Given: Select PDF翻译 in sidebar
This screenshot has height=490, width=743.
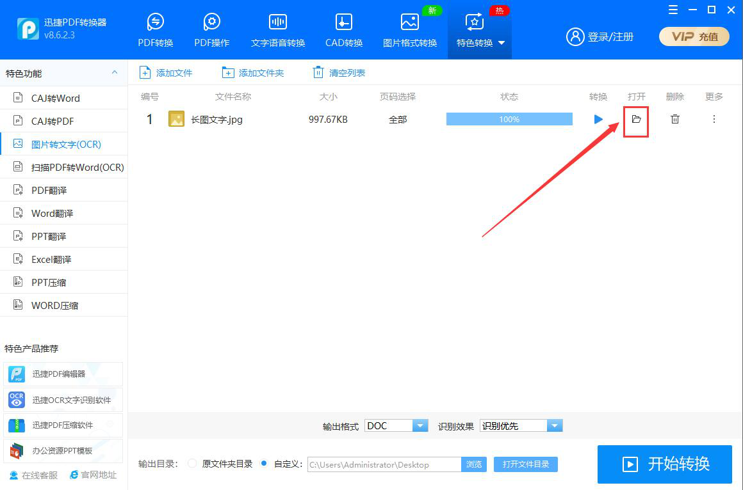Looking at the screenshot, I should pos(64,191).
